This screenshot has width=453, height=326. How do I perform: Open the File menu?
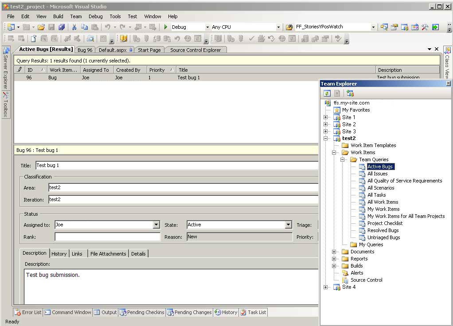[11, 16]
